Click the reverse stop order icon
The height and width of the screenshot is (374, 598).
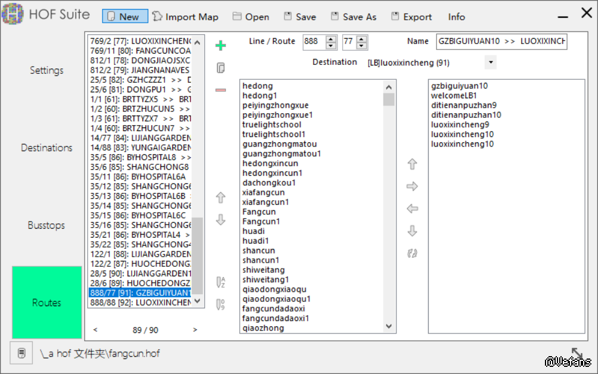click(412, 253)
